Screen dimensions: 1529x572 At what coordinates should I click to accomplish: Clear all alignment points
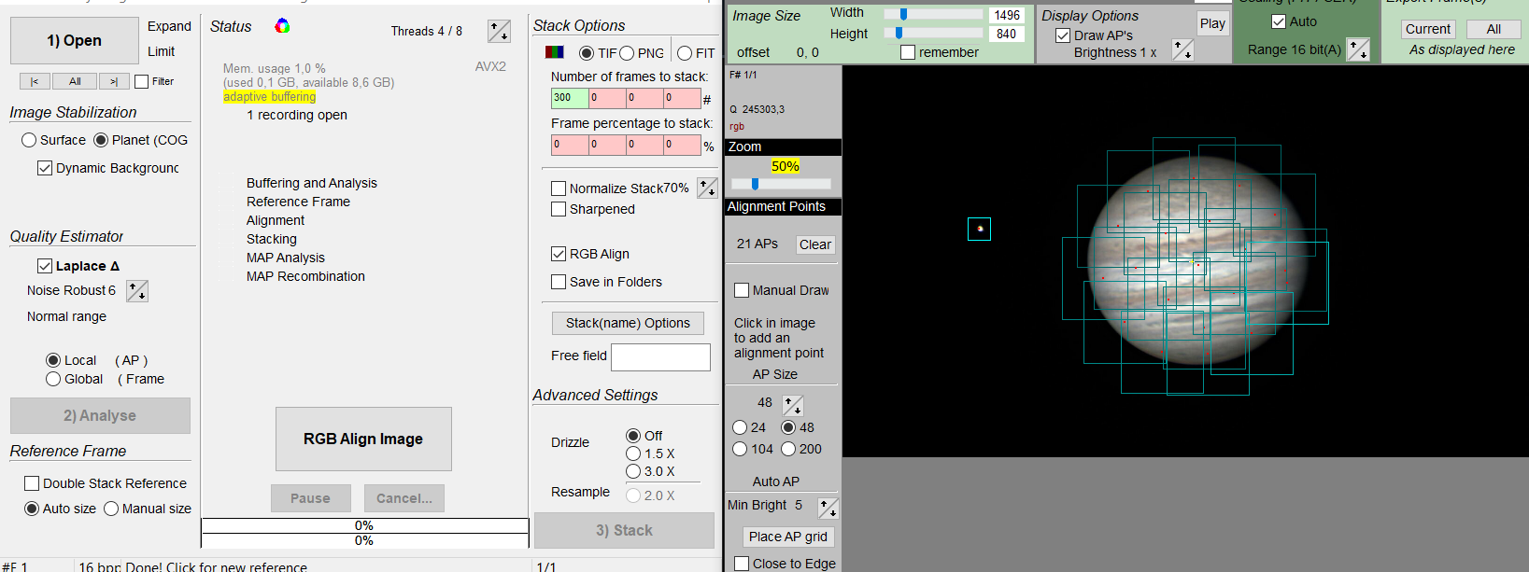[814, 244]
